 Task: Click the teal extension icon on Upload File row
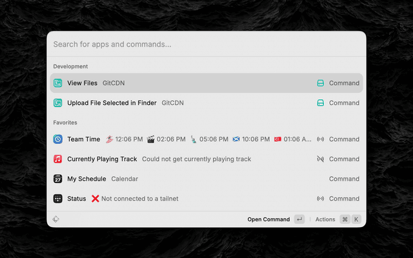tap(320, 103)
